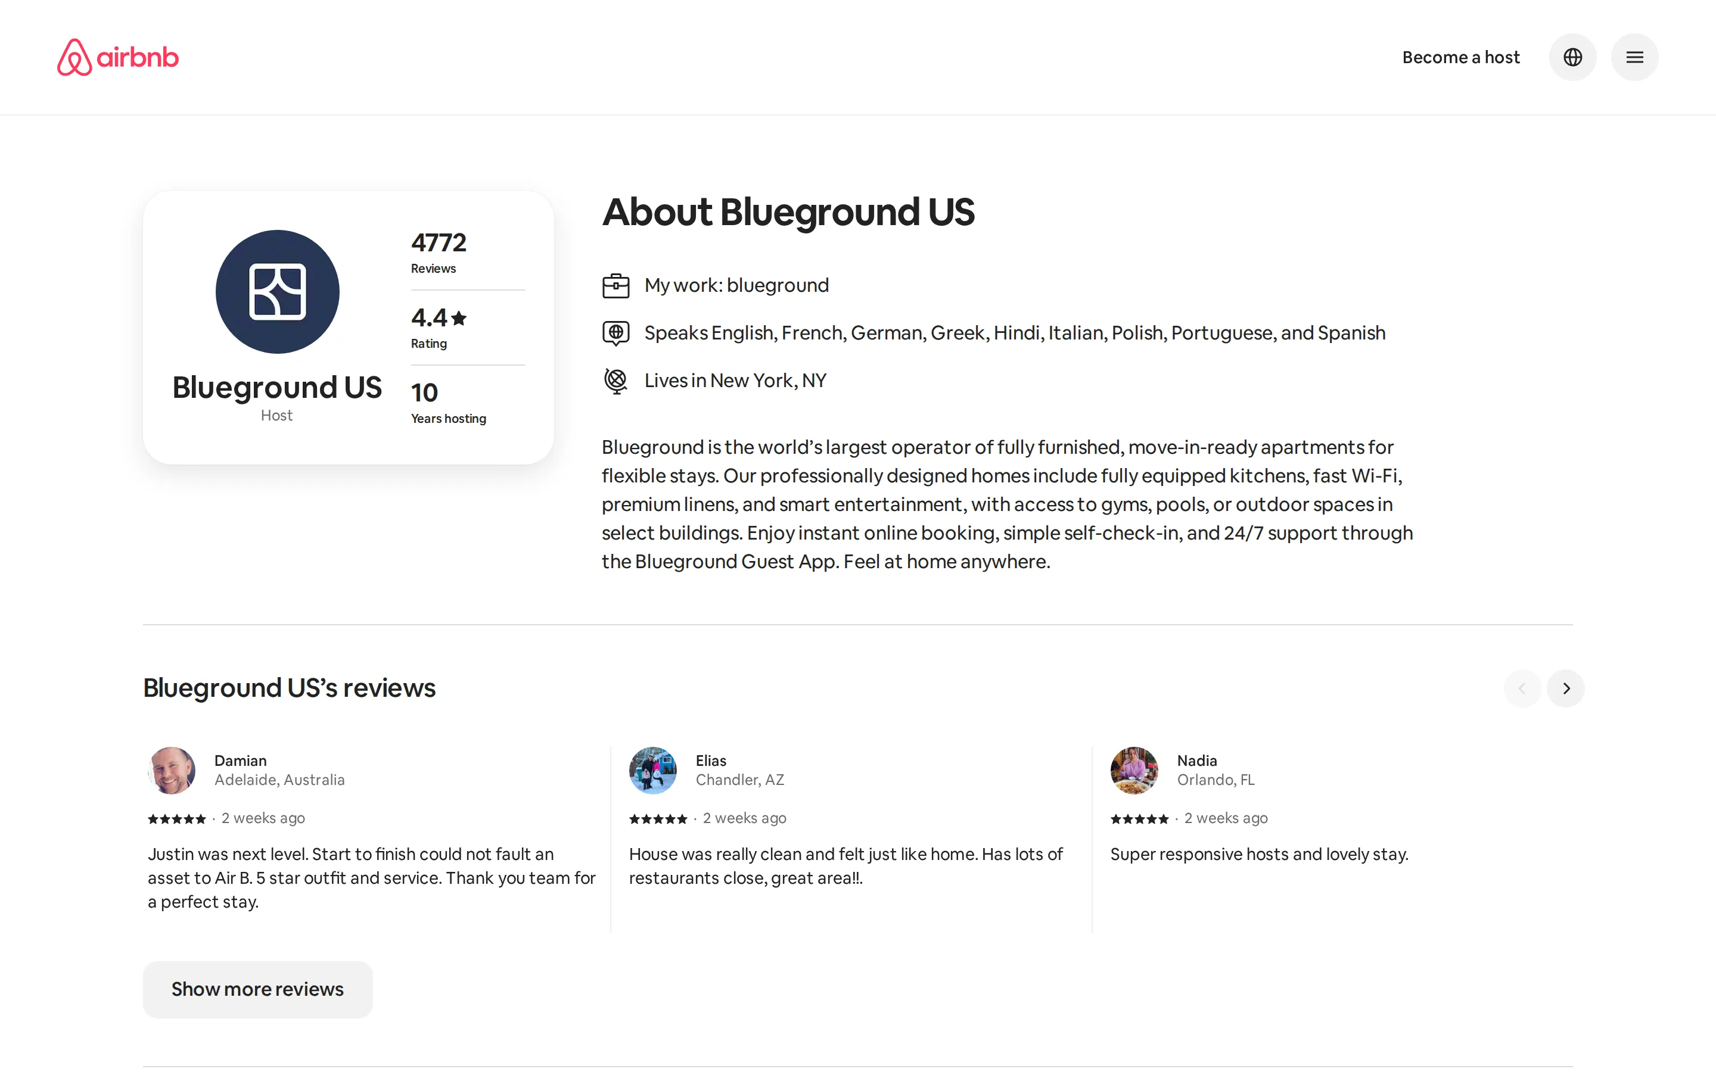Click Damian's review text about Justin
The width and height of the screenshot is (1716, 1072).
pyautogui.click(x=372, y=878)
